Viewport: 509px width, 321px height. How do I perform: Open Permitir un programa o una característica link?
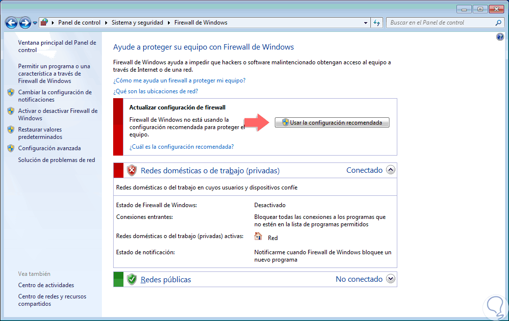click(x=54, y=74)
